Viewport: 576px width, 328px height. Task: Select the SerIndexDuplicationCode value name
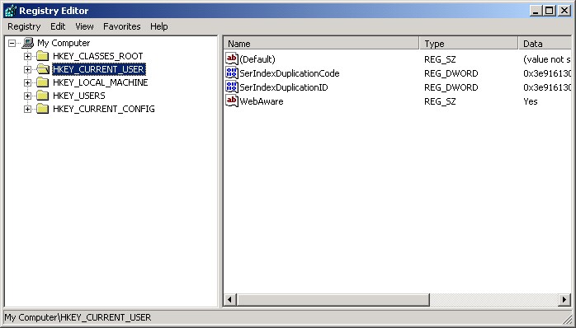tap(290, 73)
